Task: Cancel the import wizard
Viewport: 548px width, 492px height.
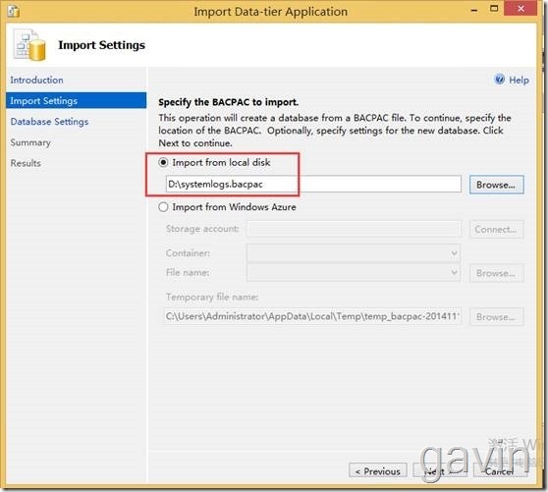Action: click(500, 471)
